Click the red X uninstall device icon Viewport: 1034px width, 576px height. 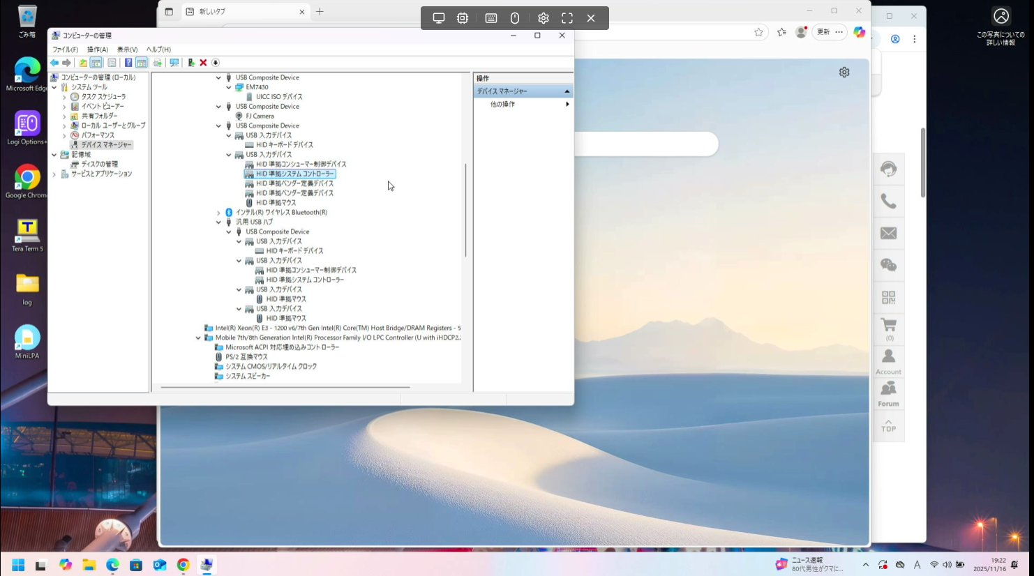coord(203,63)
